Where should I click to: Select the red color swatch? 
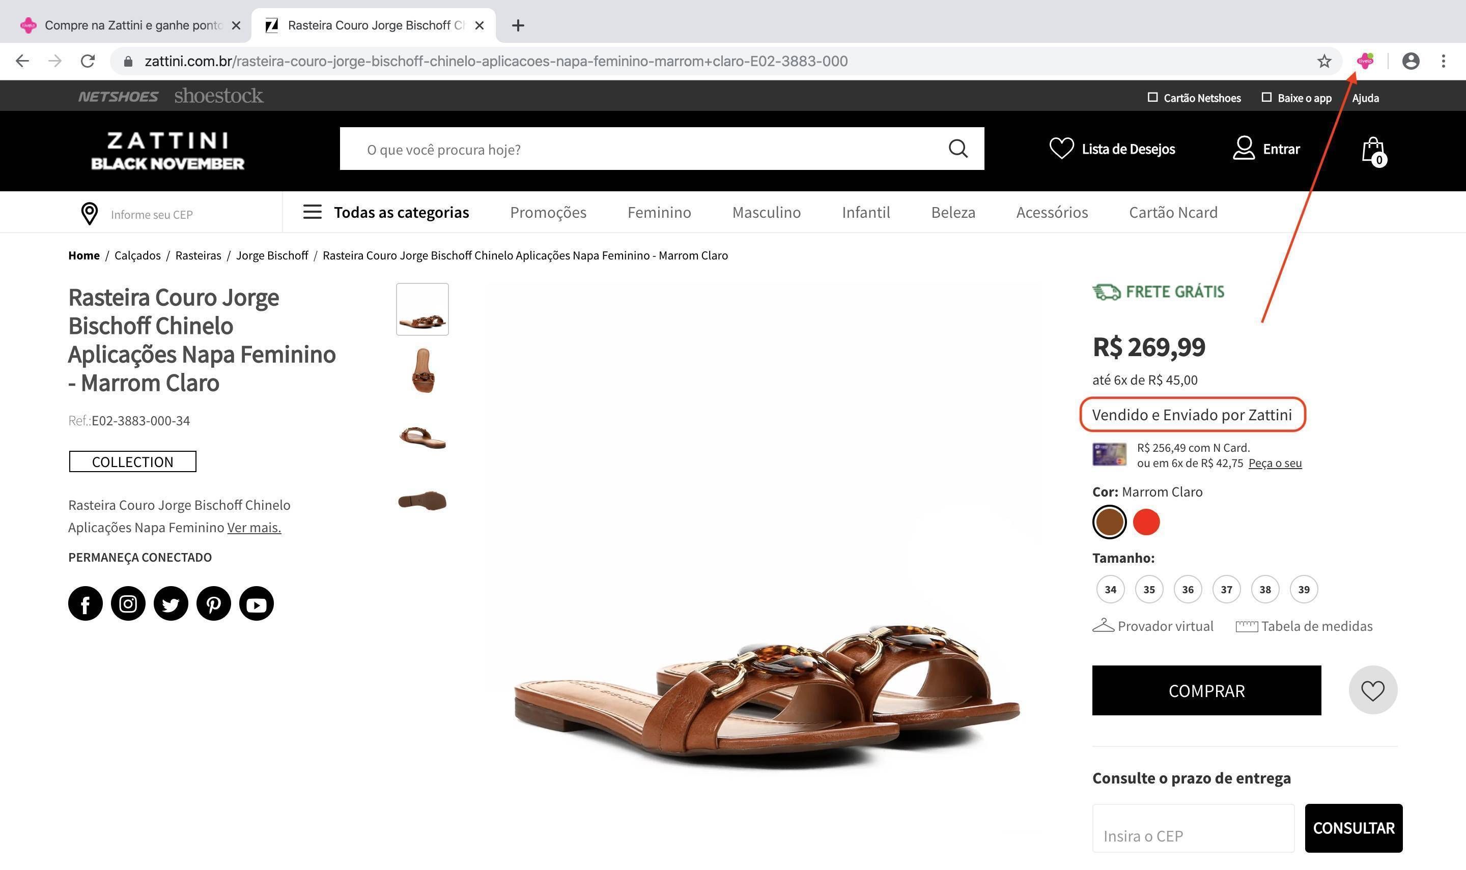coord(1146,522)
